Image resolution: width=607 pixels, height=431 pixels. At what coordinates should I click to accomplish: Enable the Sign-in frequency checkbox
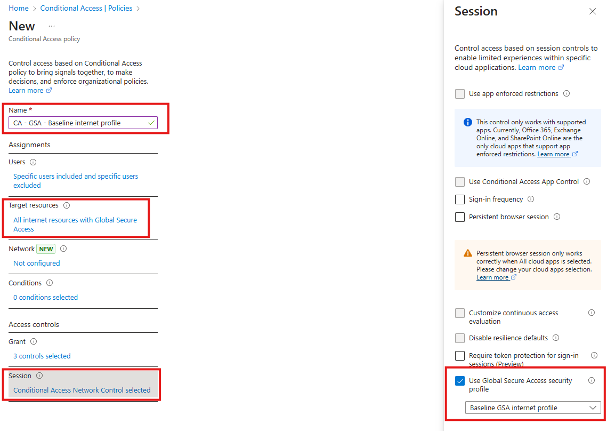point(460,199)
